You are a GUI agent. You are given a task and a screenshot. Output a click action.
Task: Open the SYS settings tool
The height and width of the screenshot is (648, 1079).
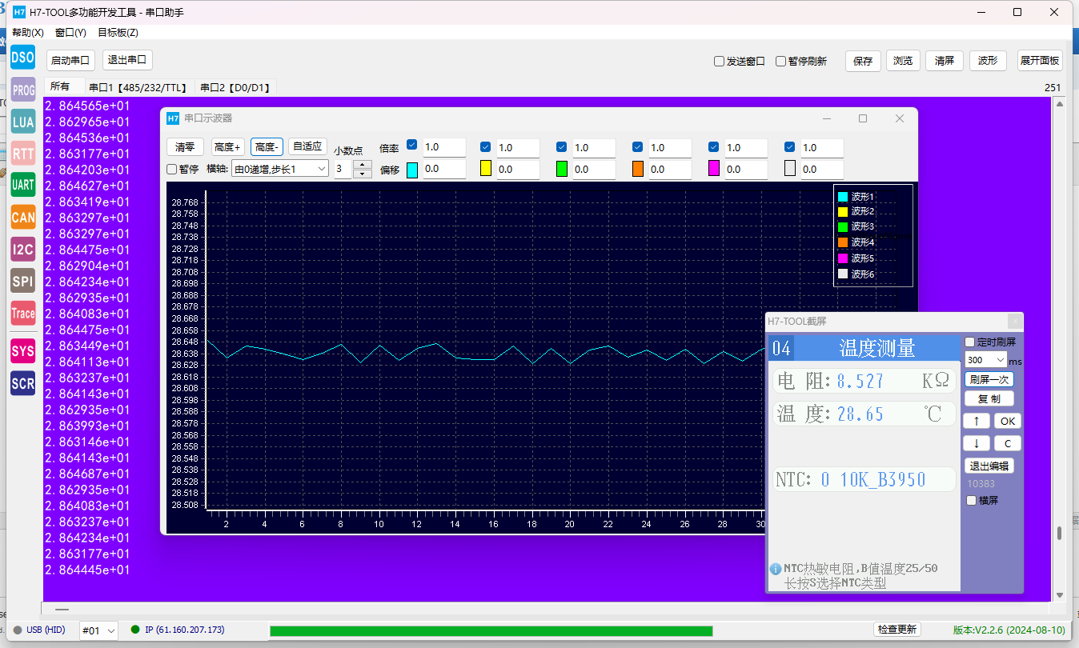click(x=23, y=350)
